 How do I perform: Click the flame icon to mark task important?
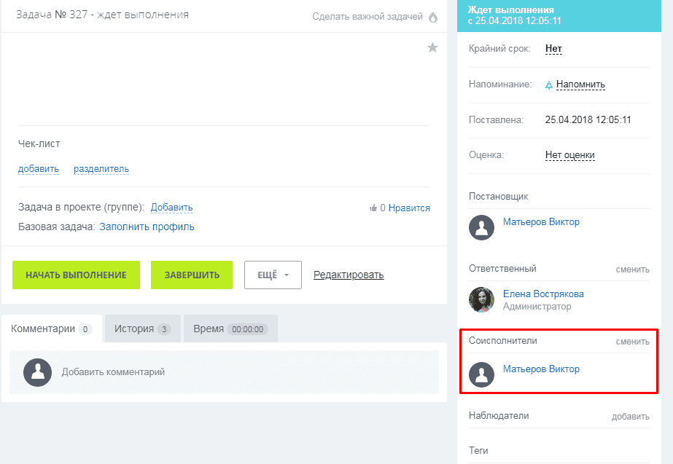click(x=433, y=17)
